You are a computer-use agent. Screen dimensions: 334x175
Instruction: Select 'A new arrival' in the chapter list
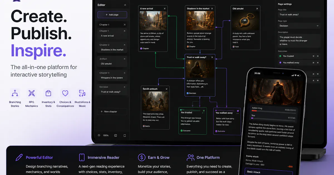click(107, 36)
